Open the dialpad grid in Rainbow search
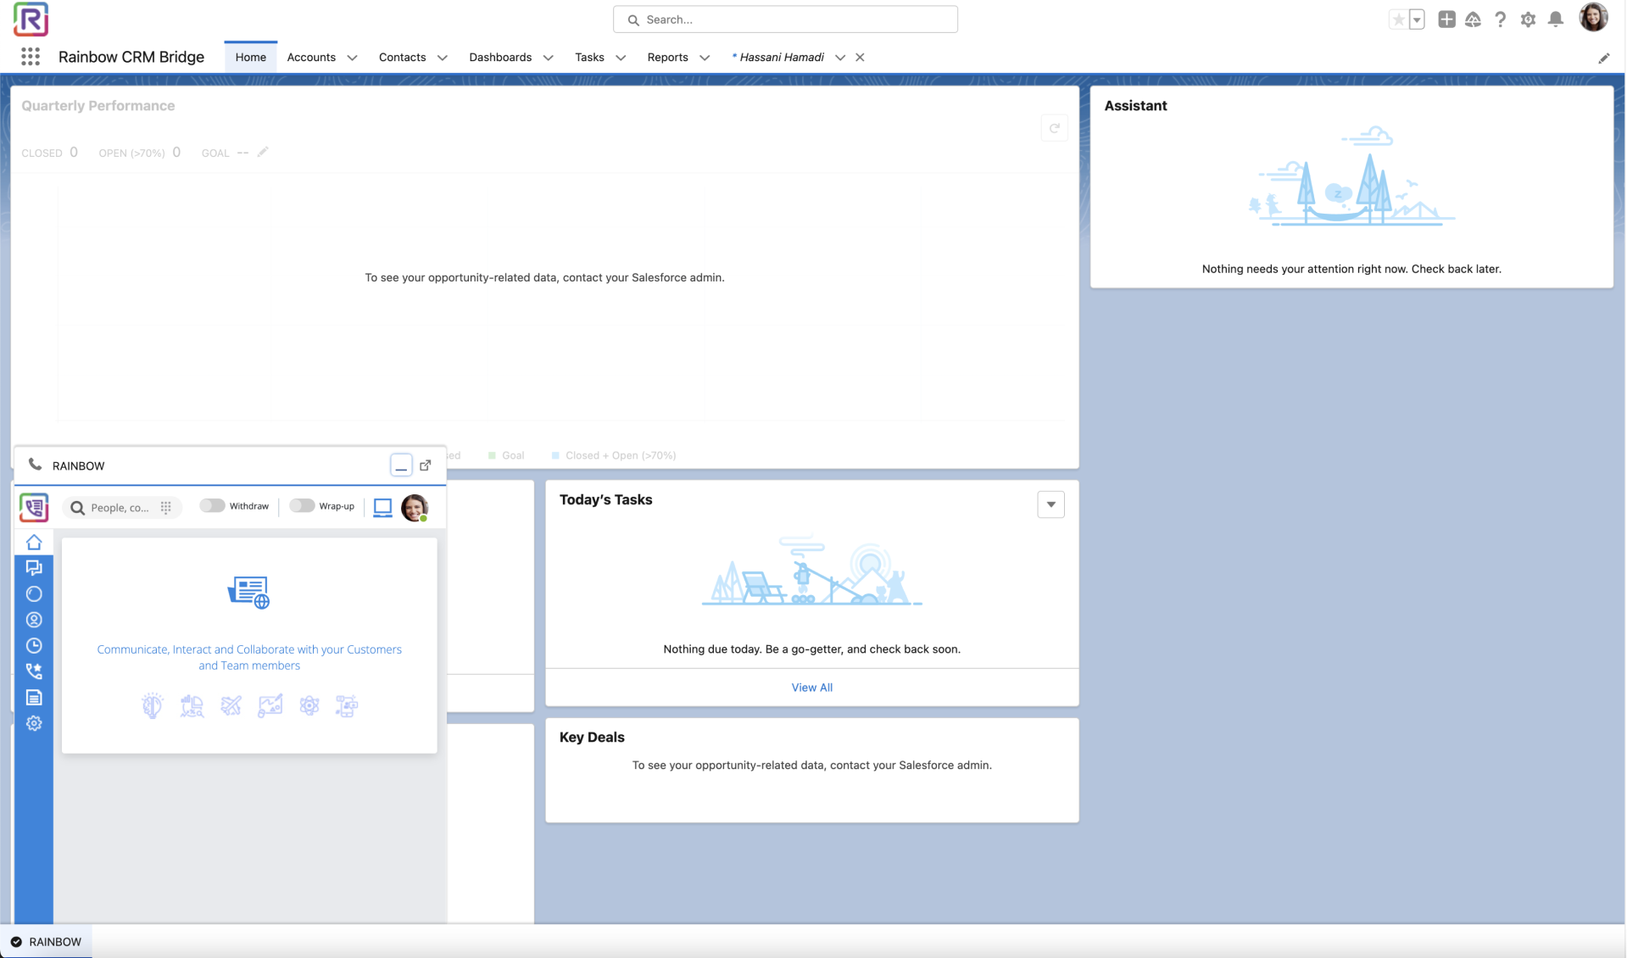 click(166, 507)
